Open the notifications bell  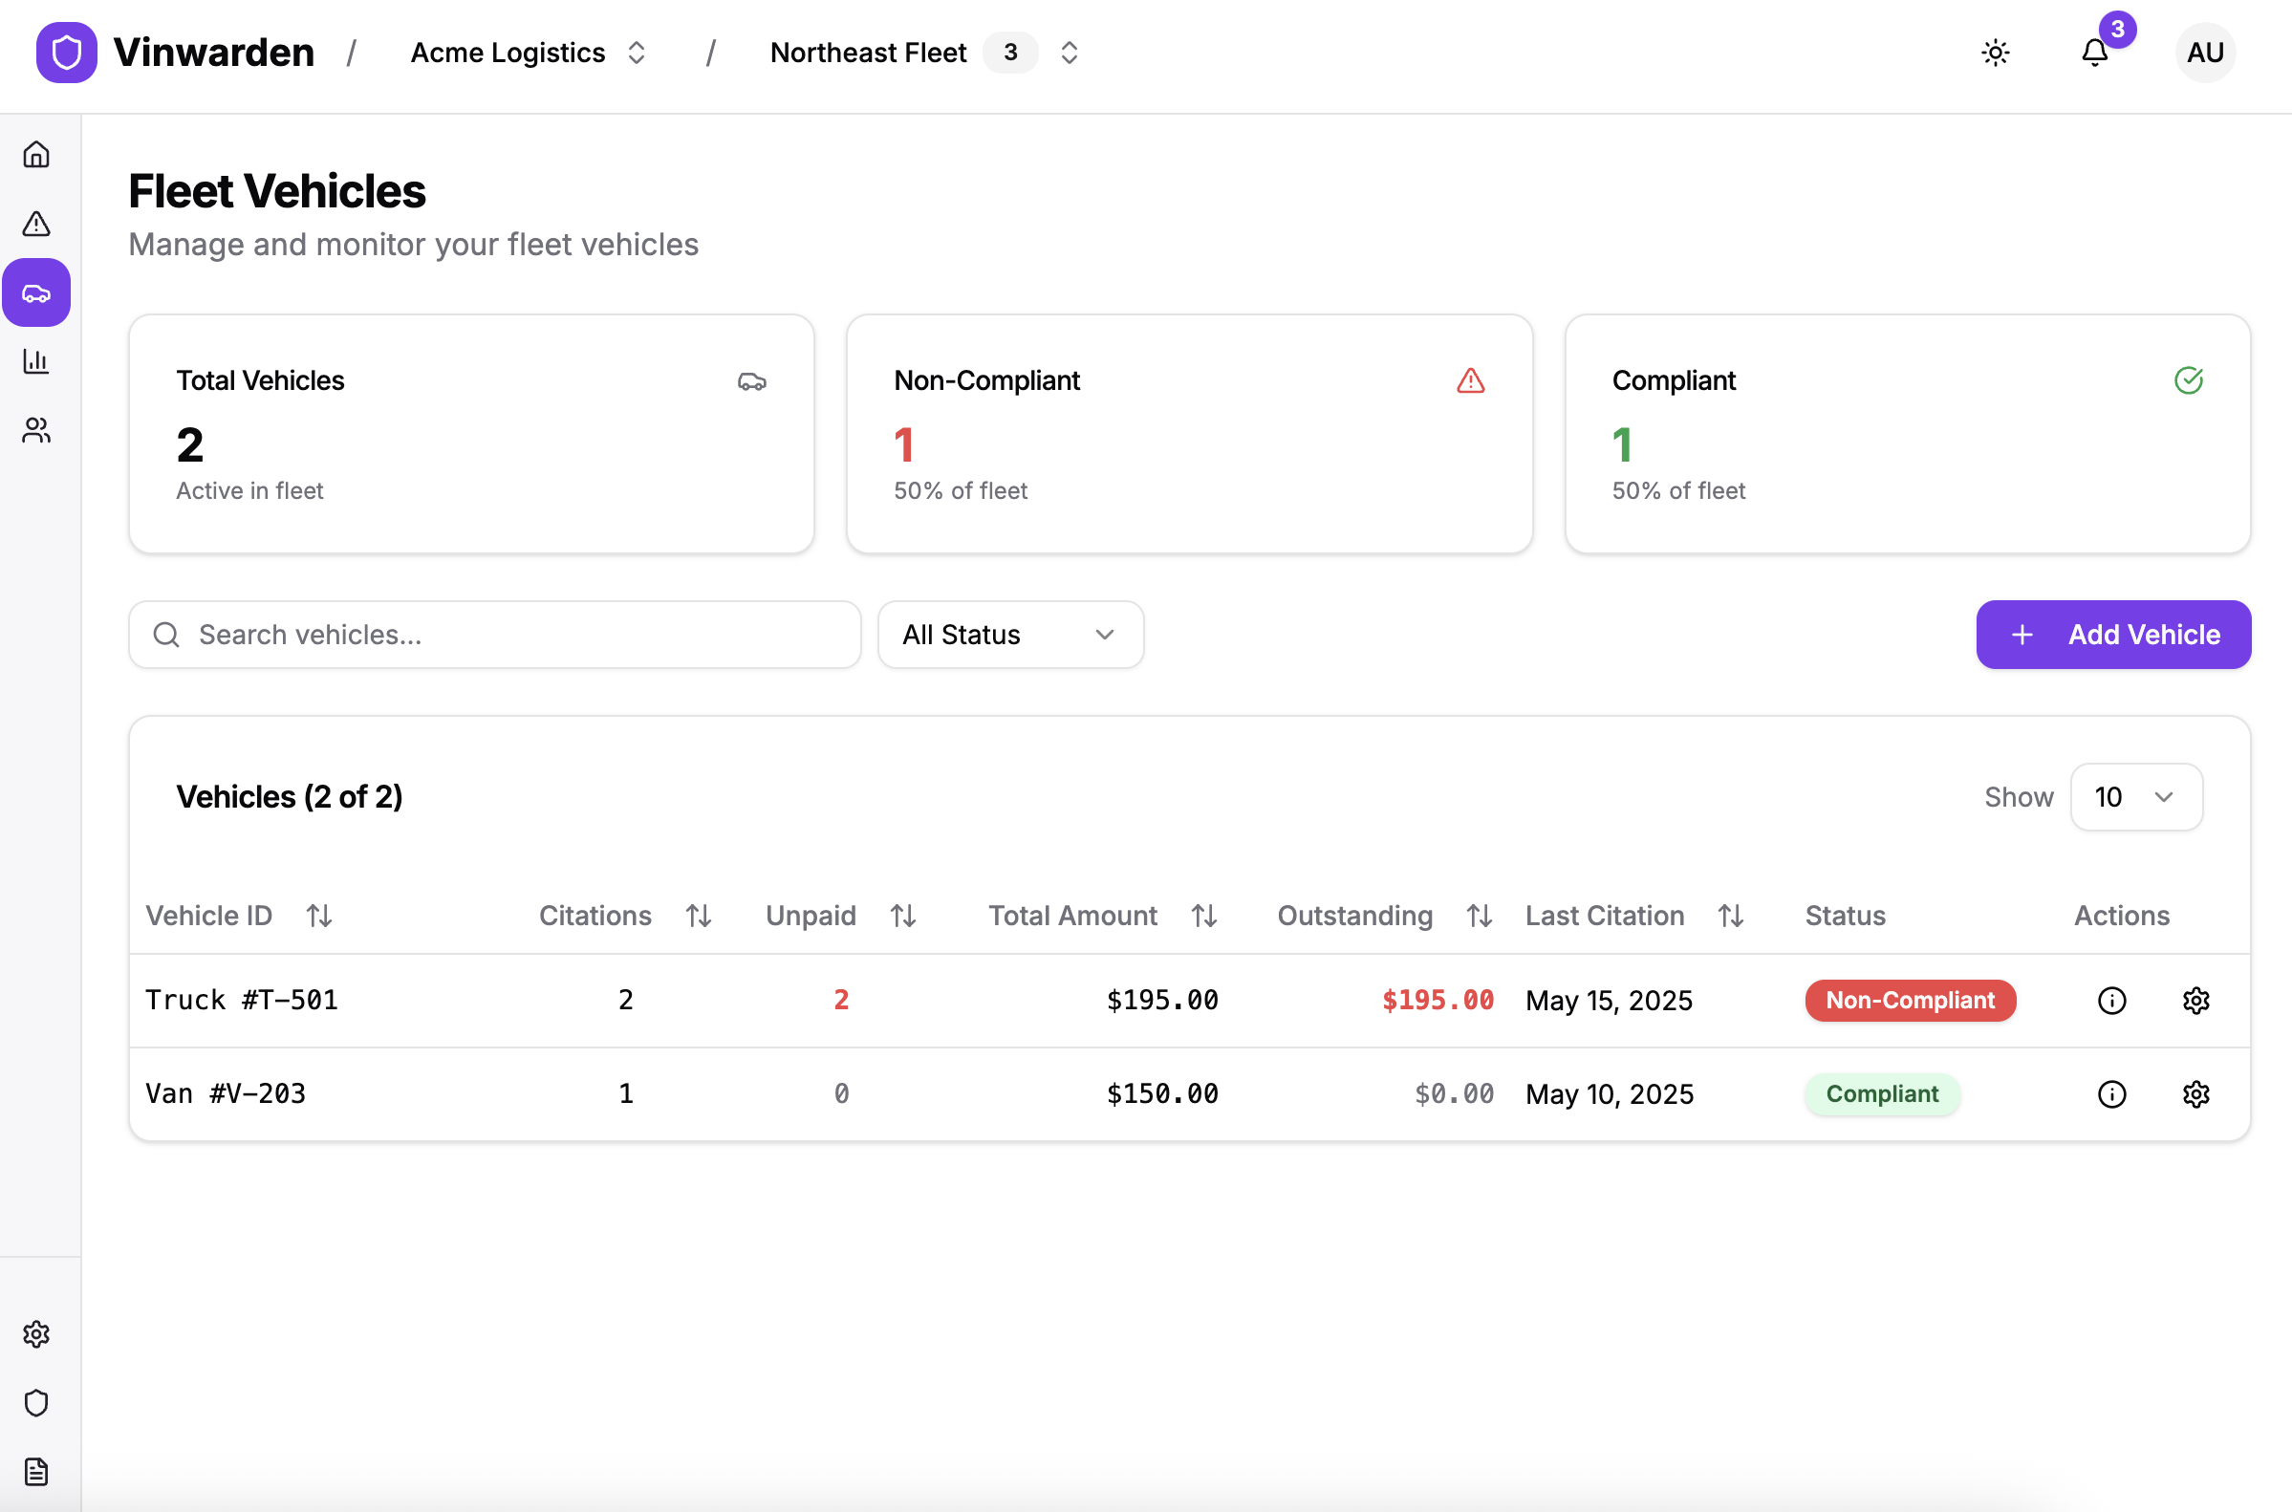pos(2094,52)
